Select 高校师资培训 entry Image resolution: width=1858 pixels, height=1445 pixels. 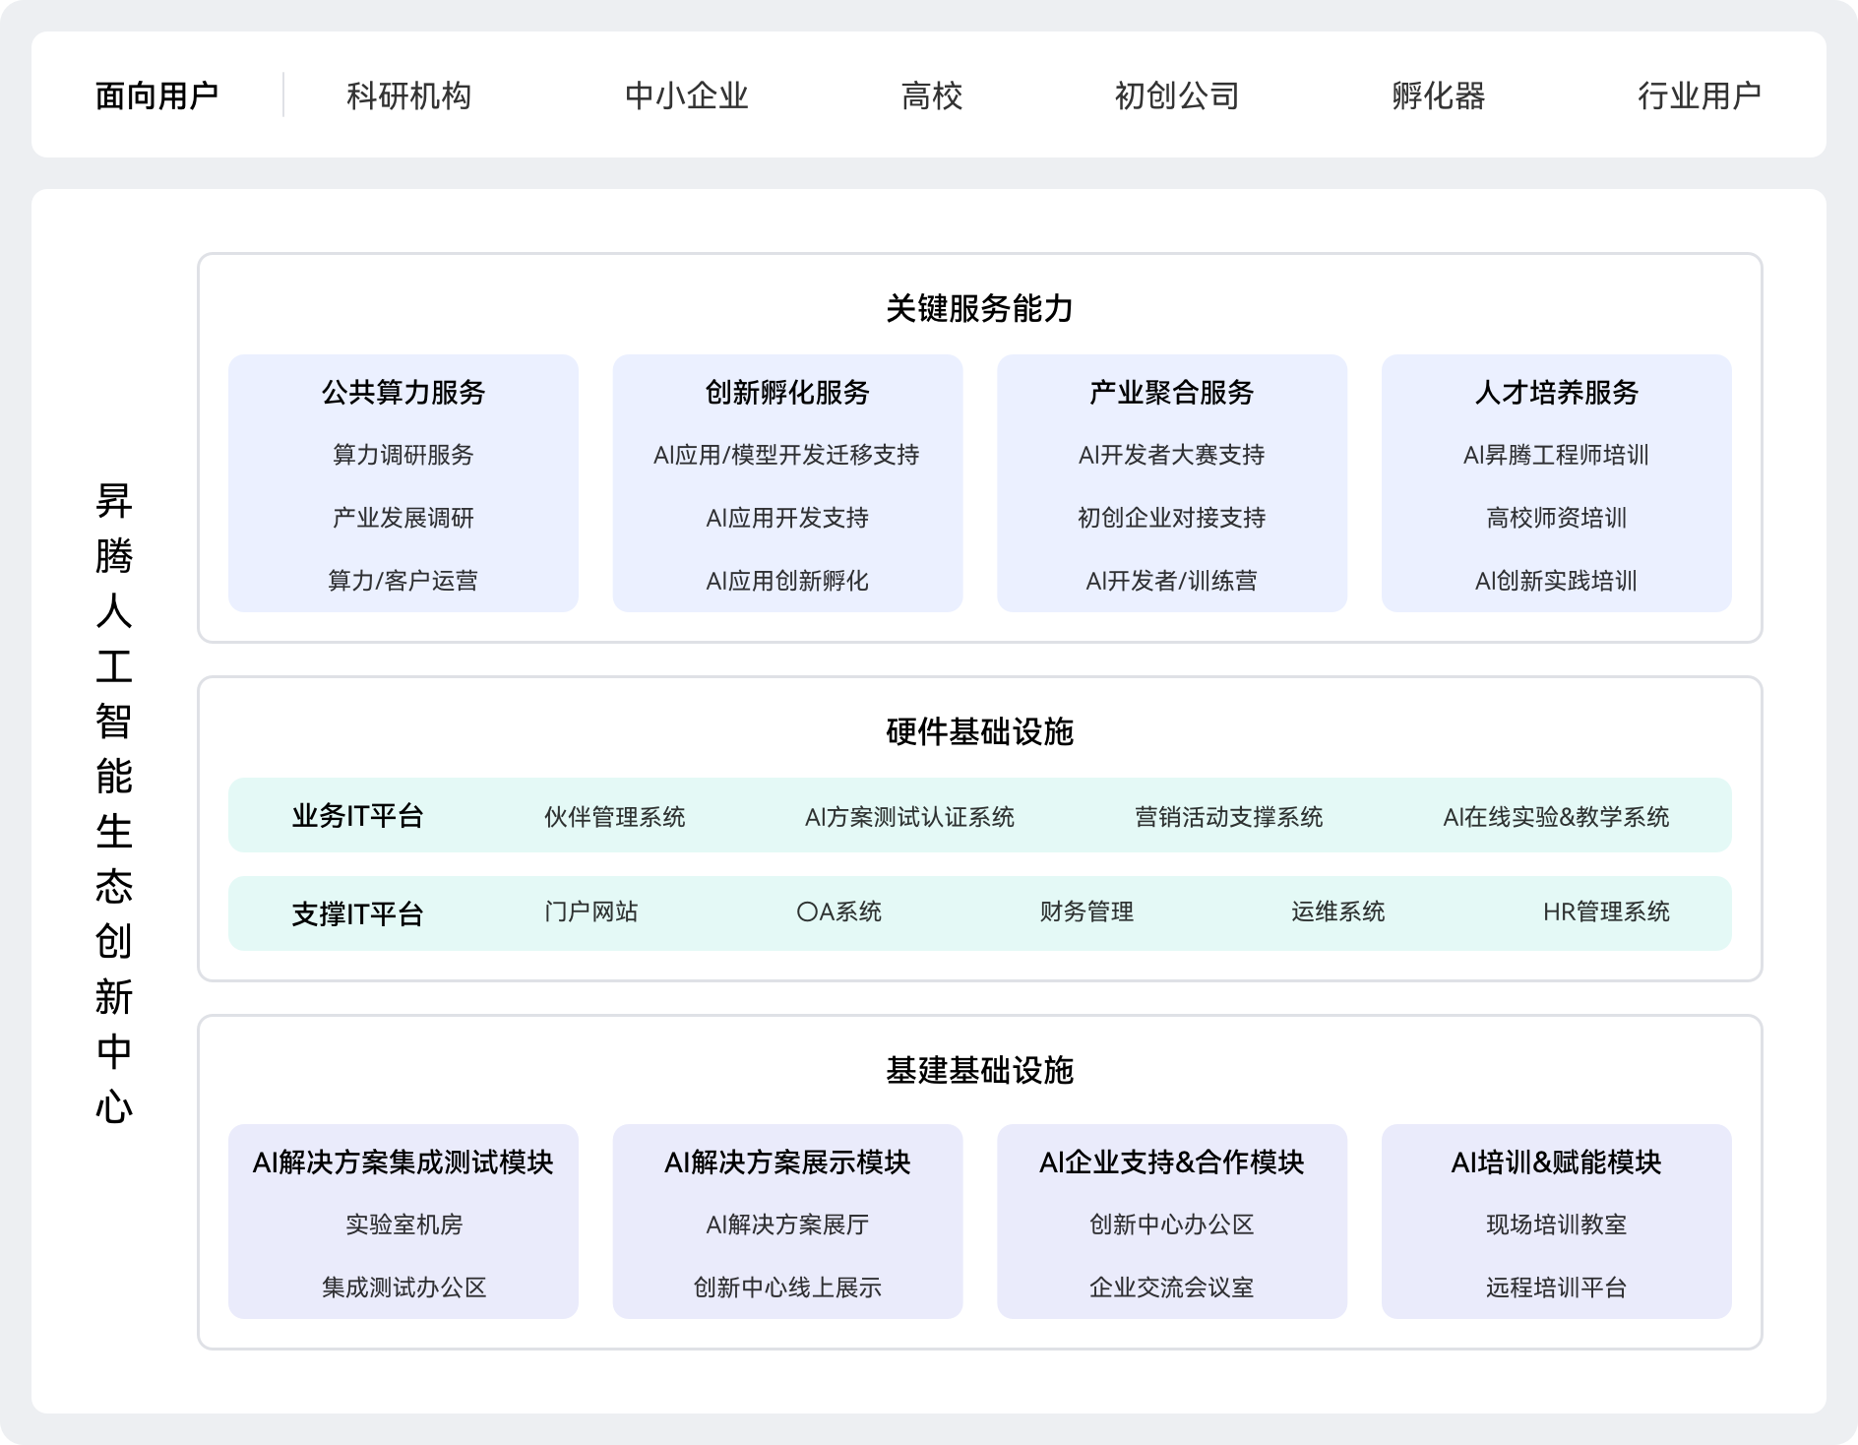tap(1557, 518)
